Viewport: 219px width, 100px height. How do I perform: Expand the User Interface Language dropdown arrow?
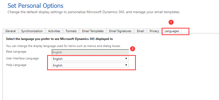click(x=126, y=59)
